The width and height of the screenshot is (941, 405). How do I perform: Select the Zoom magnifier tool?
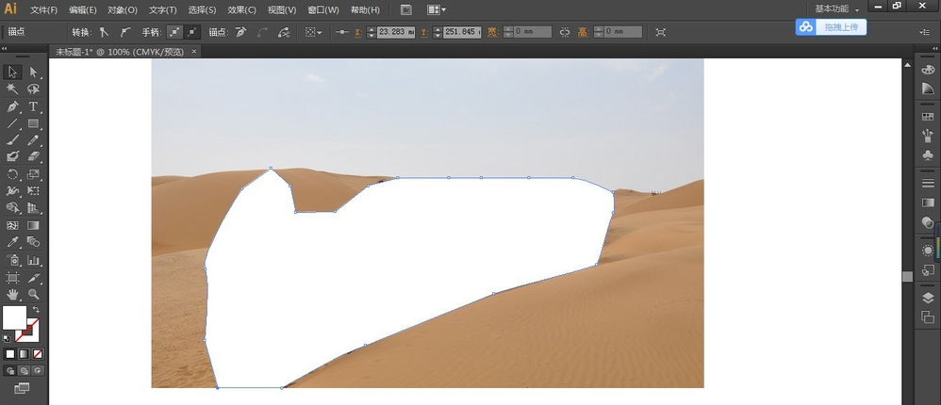coord(34,295)
